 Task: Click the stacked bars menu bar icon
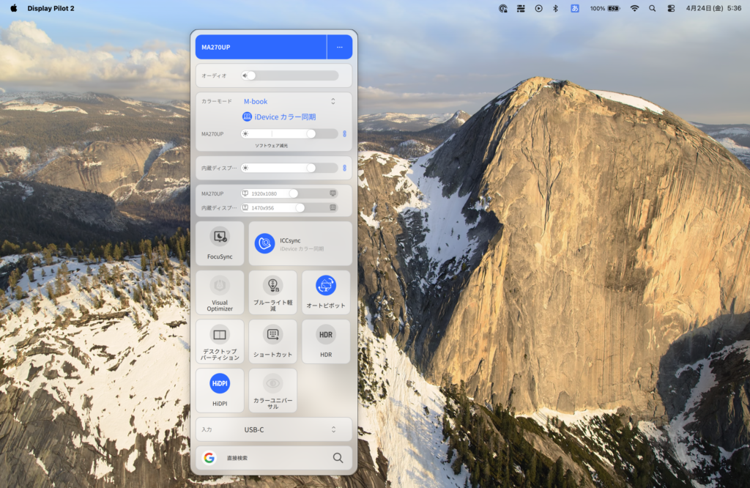point(521,8)
